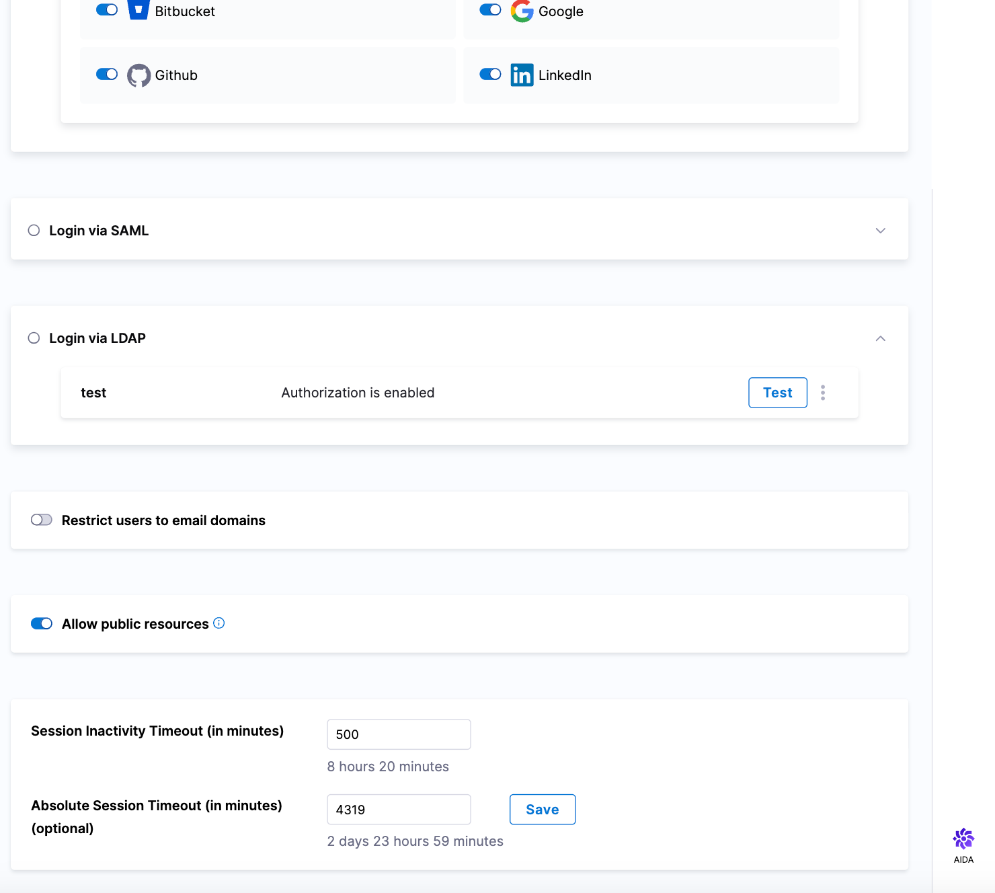The width and height of the screenshot is (995, 893).
Task: Toggle the Google login switch
Action: point(490,10)
